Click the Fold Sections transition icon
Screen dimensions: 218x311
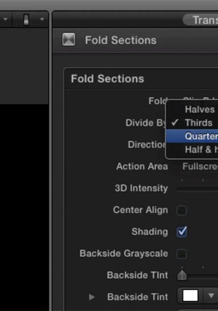point(69,39)
